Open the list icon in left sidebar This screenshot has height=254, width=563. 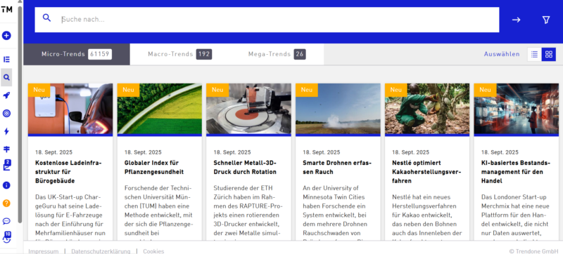point(6,60)
